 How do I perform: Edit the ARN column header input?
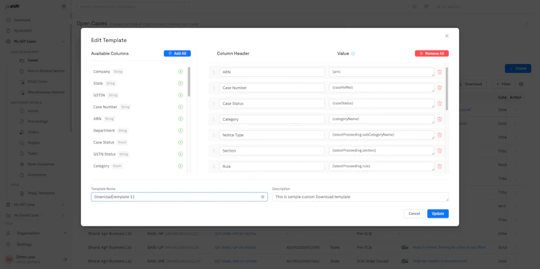(x=272, y=72)
